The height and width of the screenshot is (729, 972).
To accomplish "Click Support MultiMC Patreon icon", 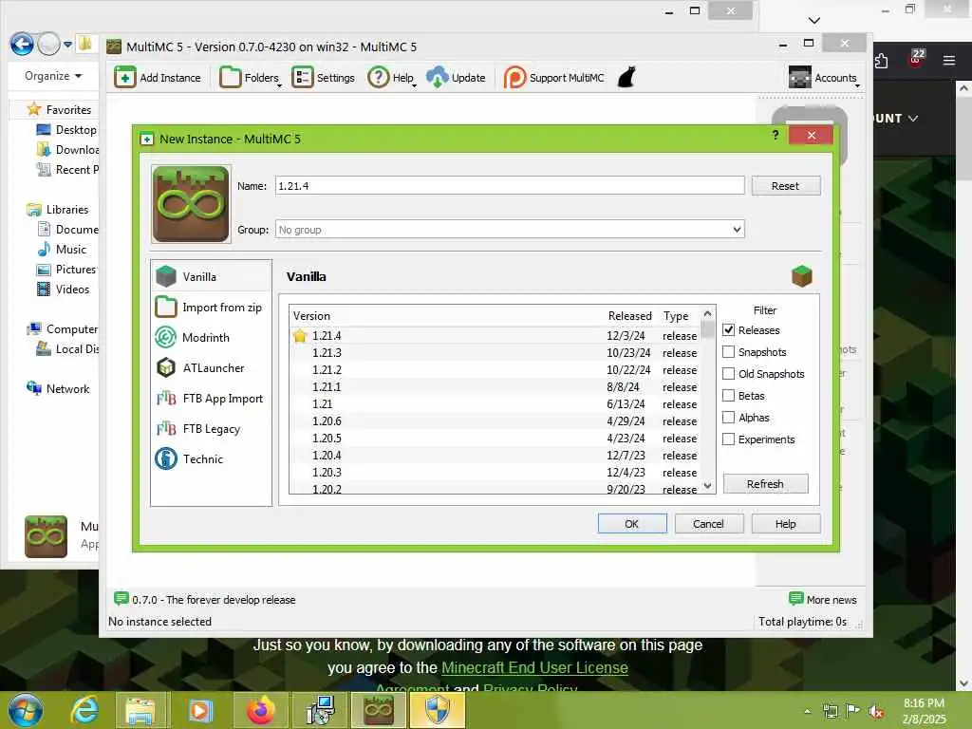I will click(x=514, y=78).
